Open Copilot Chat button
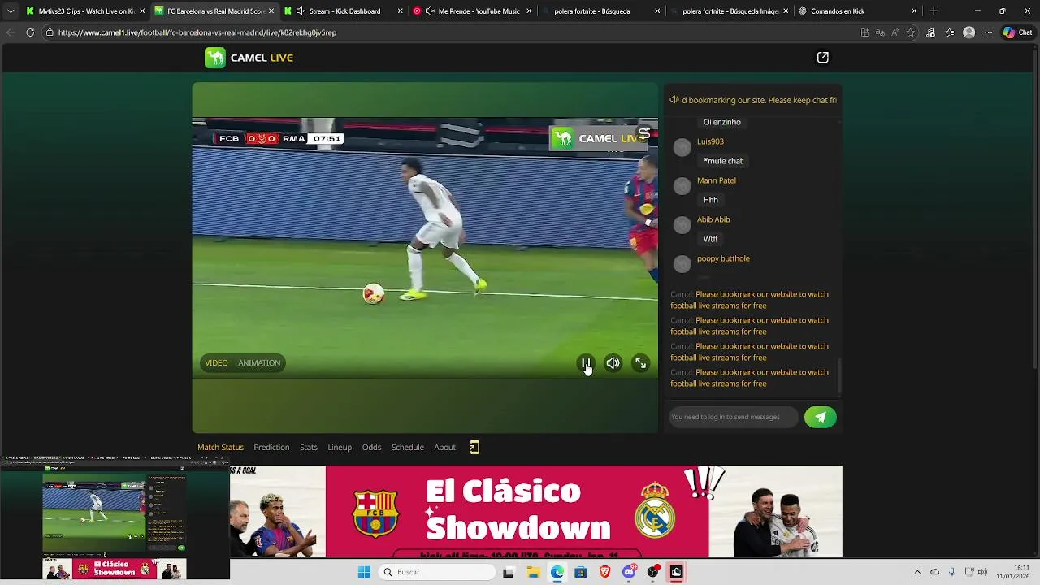Image resolution: width=1040 pixels, height=585 pixels. click(x=1017, y=32)
